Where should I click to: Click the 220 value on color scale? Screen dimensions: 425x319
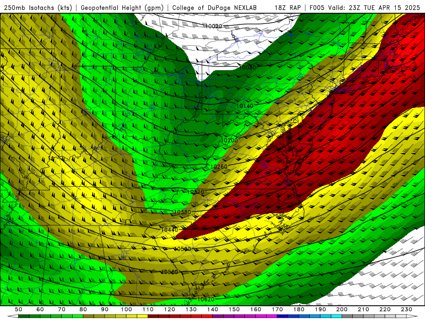(385, 309)
